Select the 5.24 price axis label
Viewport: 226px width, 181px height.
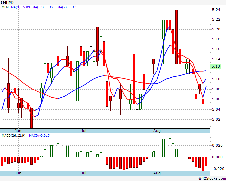click(x=216, y=10)
